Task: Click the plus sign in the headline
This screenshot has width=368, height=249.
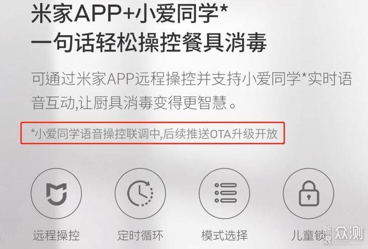Action: click(128, 14)
